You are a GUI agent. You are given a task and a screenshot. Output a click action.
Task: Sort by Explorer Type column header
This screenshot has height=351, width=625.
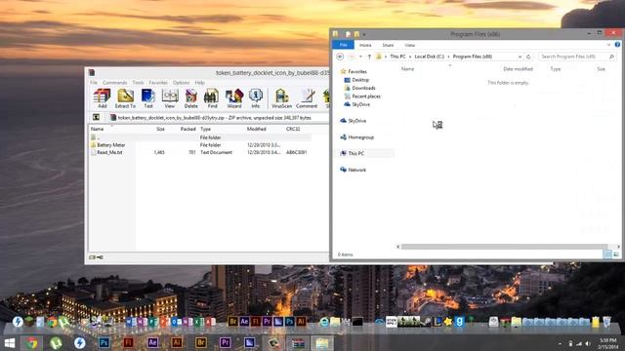(x=556, y=69)
